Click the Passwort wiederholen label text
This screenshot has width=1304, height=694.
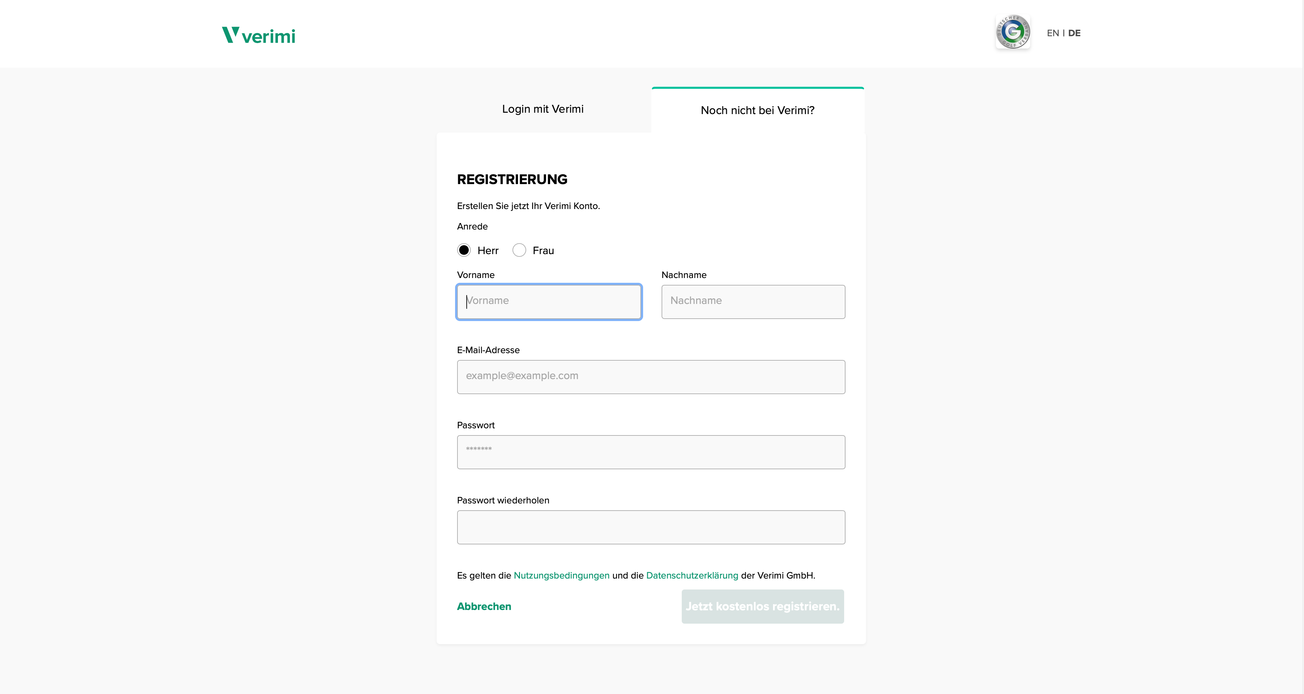pyautogui.click(x=503, y=500)
